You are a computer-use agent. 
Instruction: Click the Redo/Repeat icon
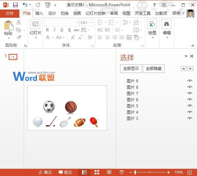[x=38, y=5]
